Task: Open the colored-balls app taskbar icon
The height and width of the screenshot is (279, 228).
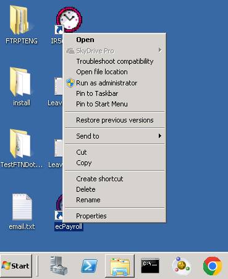Action: [181, 265]
